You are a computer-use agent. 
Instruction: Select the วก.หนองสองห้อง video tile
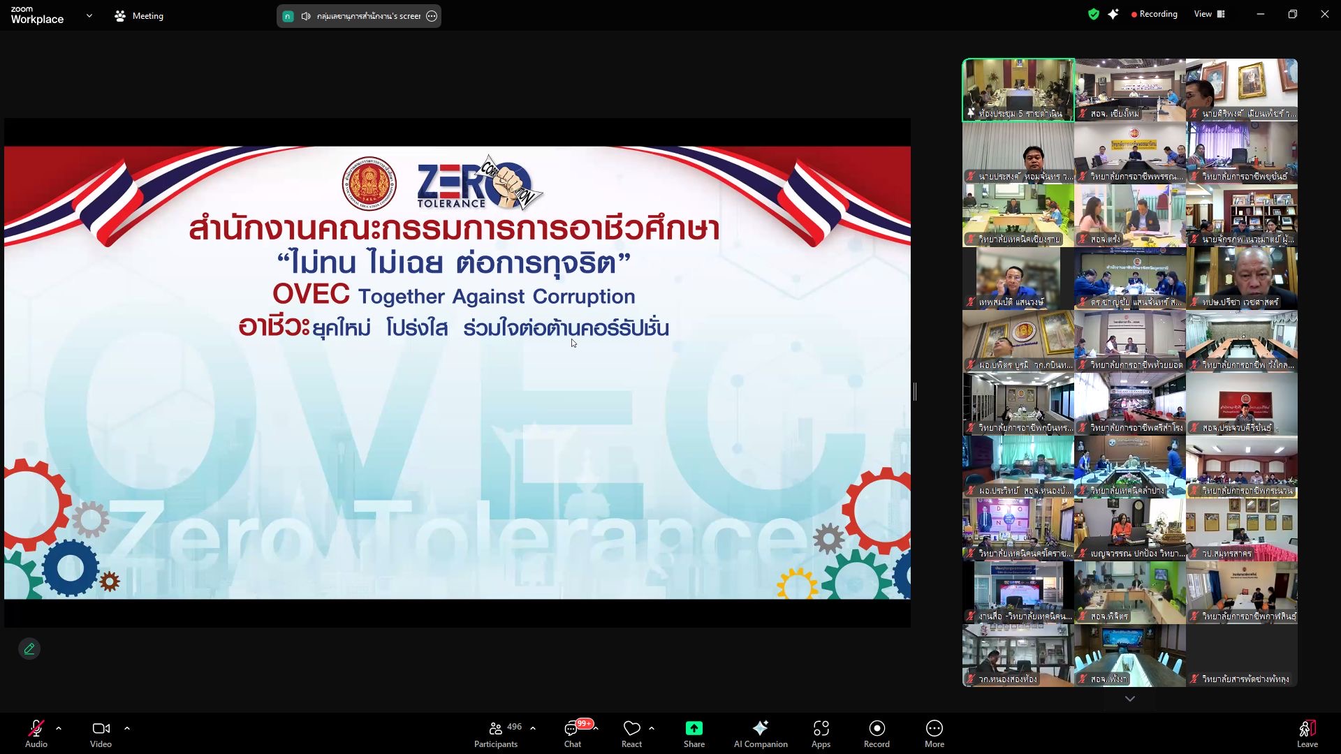(x=1018, y=656)
